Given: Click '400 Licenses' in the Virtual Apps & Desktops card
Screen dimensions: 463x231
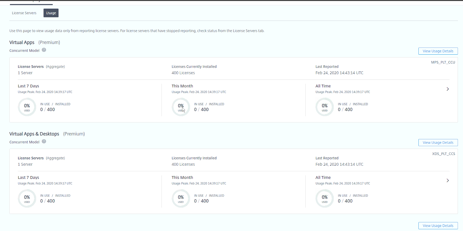Looking at the screenshot, I should 183,164.
